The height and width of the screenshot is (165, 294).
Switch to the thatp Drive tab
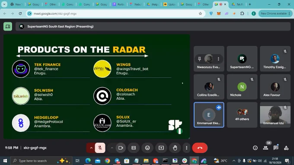[x=153, y=4]
